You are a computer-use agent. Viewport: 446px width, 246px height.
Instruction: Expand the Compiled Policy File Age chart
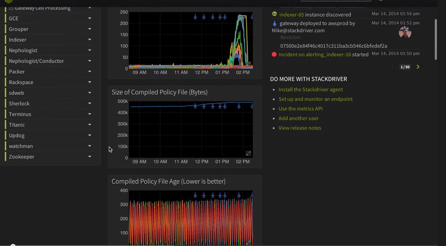[248, 243]
